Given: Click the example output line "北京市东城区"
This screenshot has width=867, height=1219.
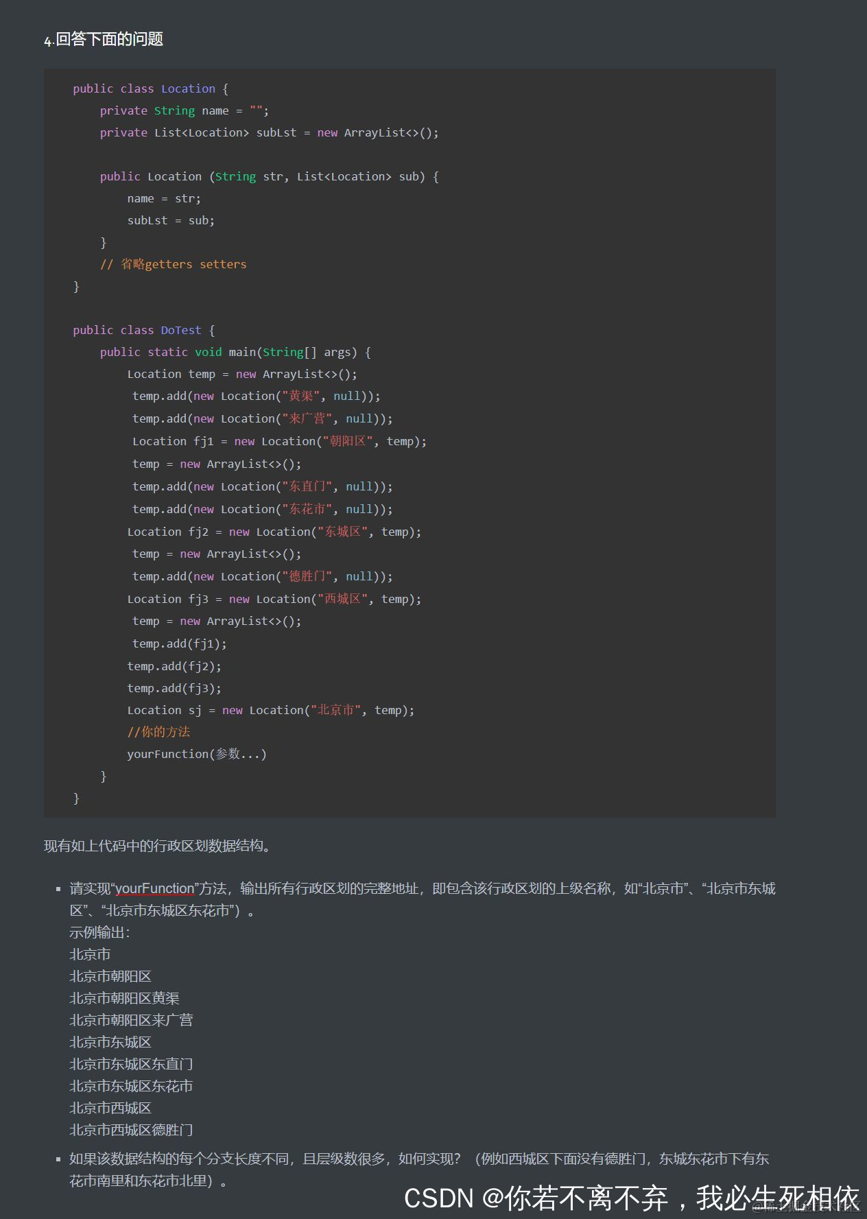Looking at the screenshot, I should tap(110, 1042).
